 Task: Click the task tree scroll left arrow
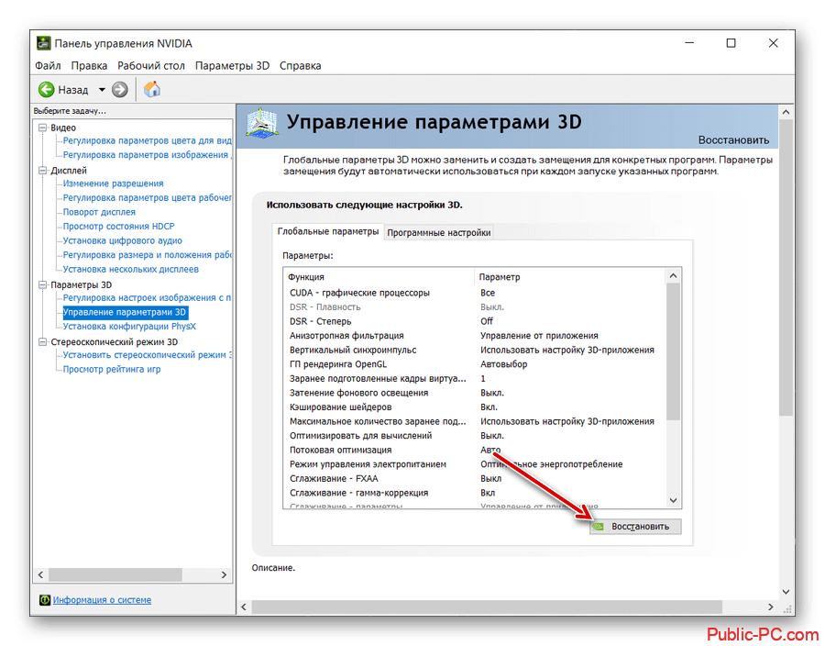(x=40, y=574)
